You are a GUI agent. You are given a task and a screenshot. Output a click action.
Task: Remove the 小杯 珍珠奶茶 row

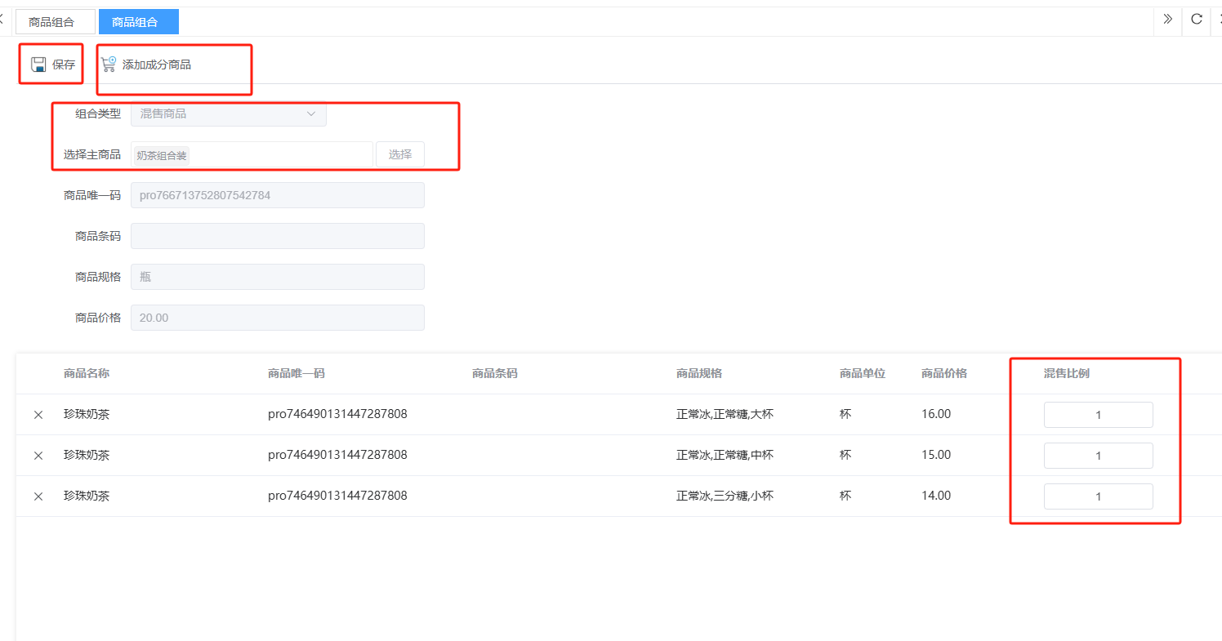[38, 496]
